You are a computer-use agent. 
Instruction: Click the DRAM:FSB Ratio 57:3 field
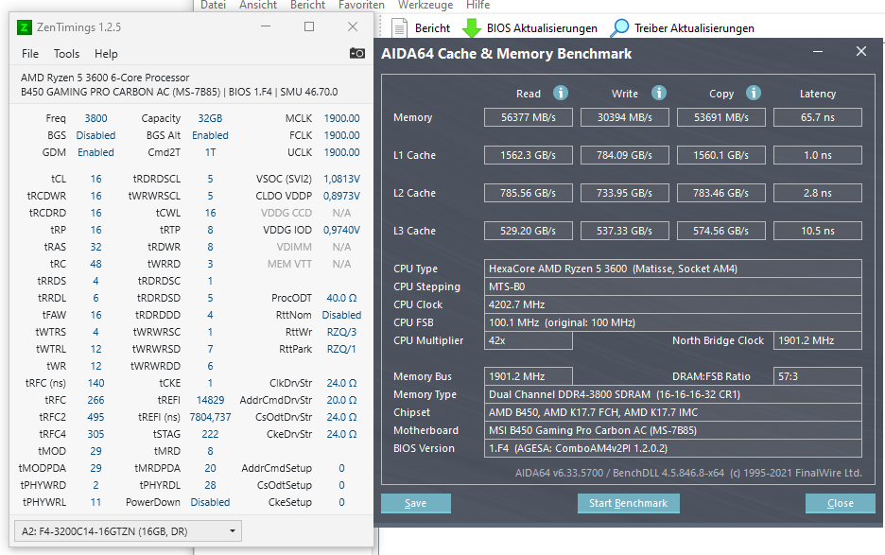(x=818, y=376)
